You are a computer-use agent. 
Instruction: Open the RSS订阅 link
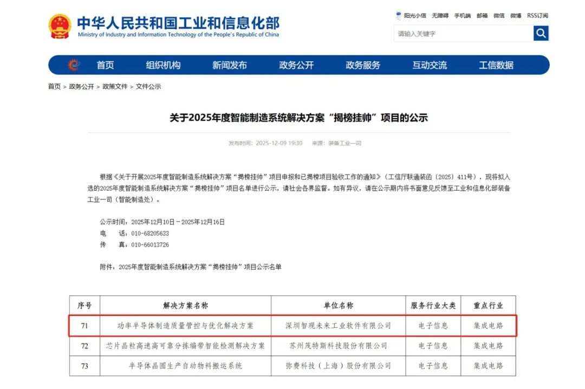coord(537,16)
